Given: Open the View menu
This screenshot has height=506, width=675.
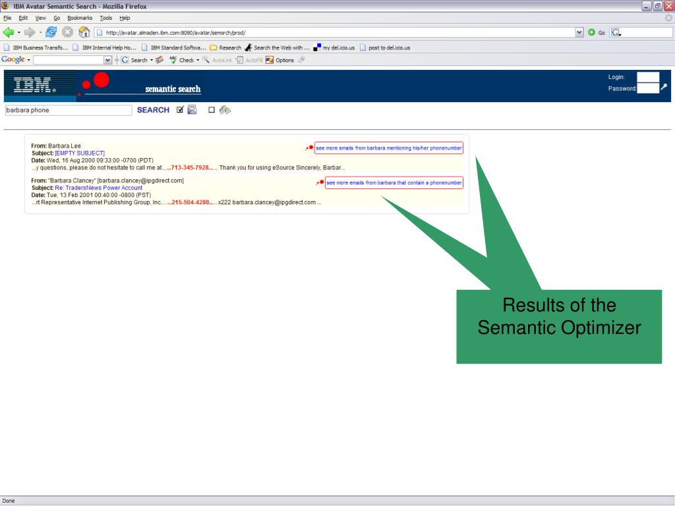Looking at the screenshot, I should click(40, 18).
